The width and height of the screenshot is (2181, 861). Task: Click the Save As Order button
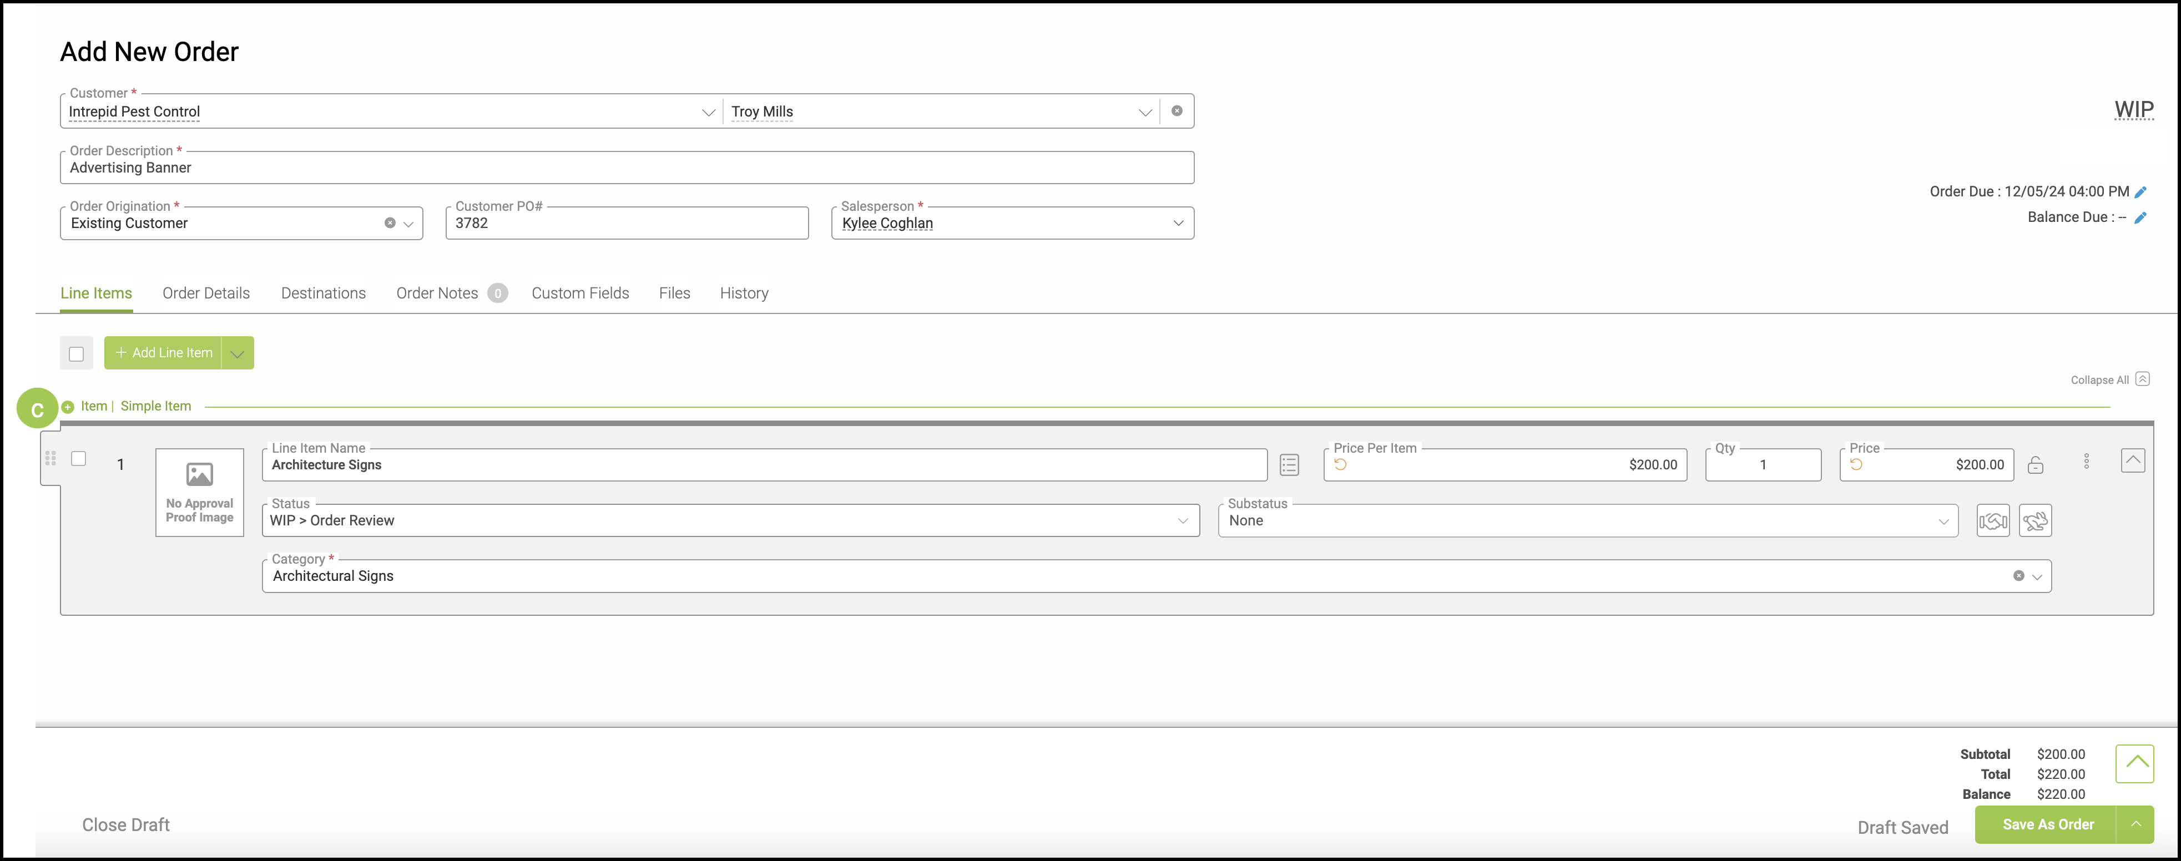[x=2046, y=824]
